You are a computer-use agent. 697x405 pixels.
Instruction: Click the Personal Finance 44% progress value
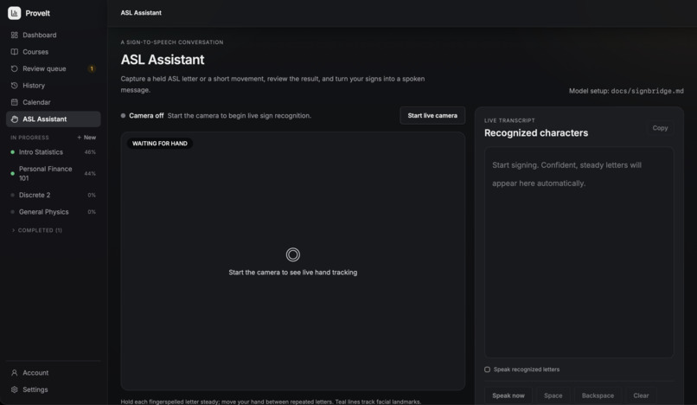tap(90, 173)
